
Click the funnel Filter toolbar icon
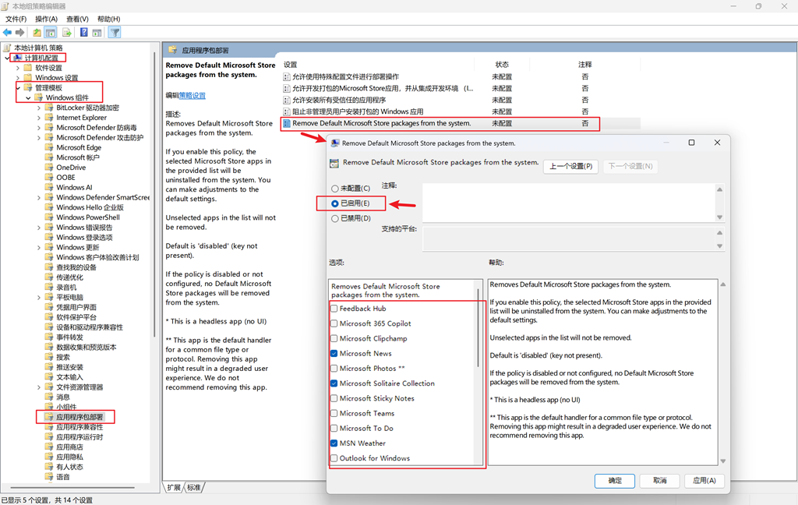point(115,33)
